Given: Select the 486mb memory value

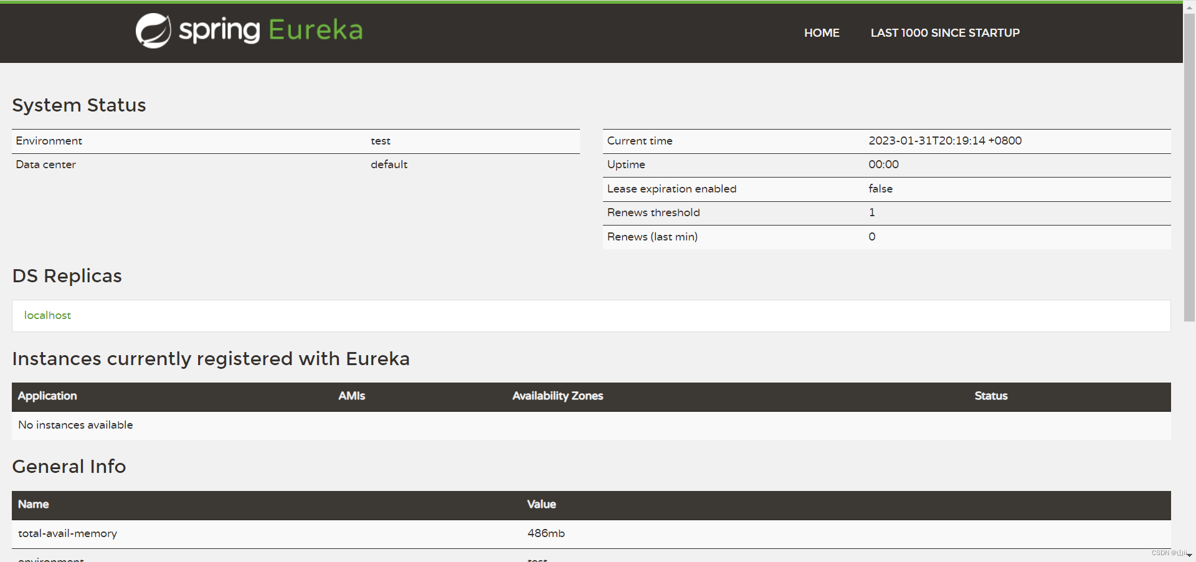Looking at the screenshot, I should pyautogui.click(x=546, y=533).
